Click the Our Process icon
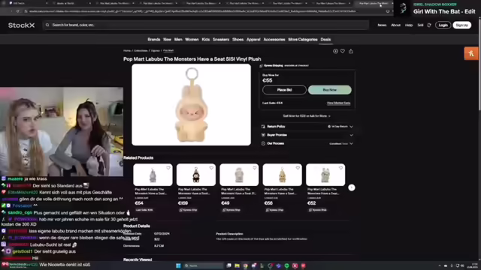481x270 pixels. (263, 143)
